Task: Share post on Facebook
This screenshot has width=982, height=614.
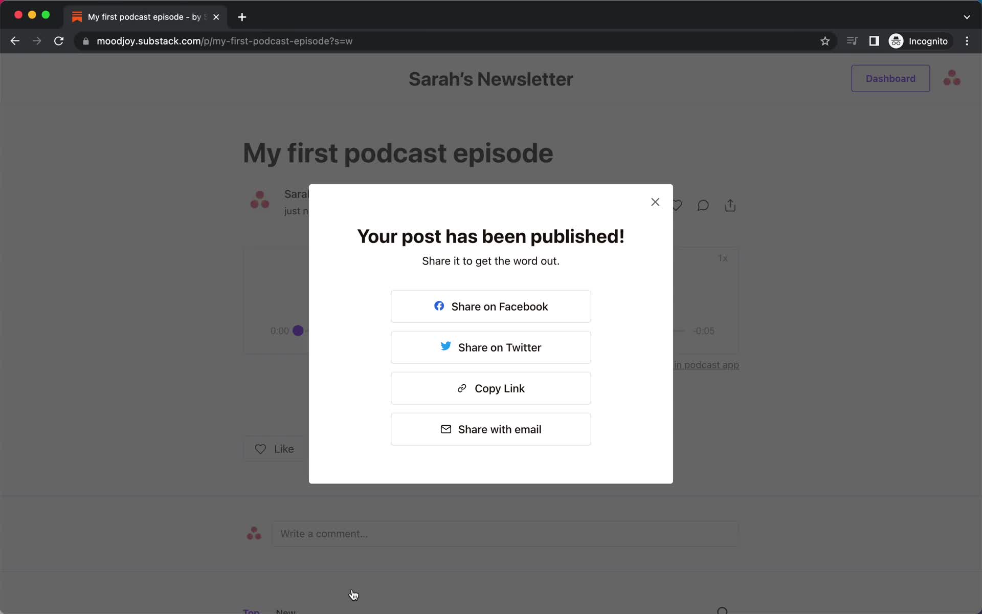Action: (490, 306)
